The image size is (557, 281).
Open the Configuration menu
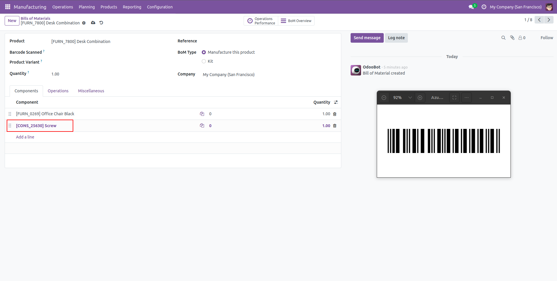(x=160, y=7)
